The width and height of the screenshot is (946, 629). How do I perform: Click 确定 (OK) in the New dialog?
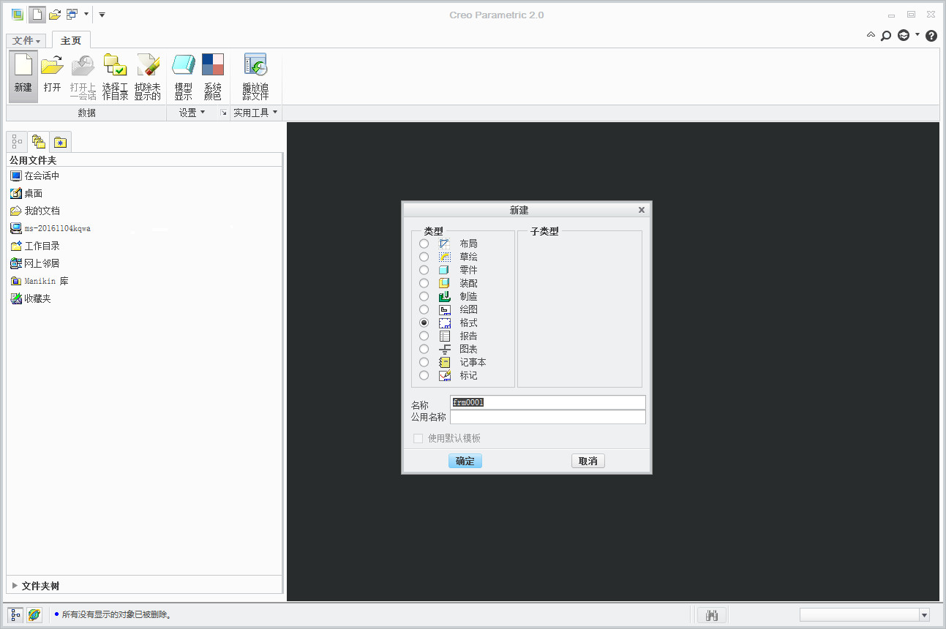pyautogui.click(x=465, y=461)
